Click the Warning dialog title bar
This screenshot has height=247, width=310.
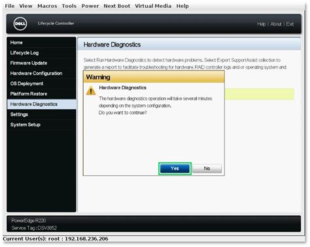click(154, 77)
